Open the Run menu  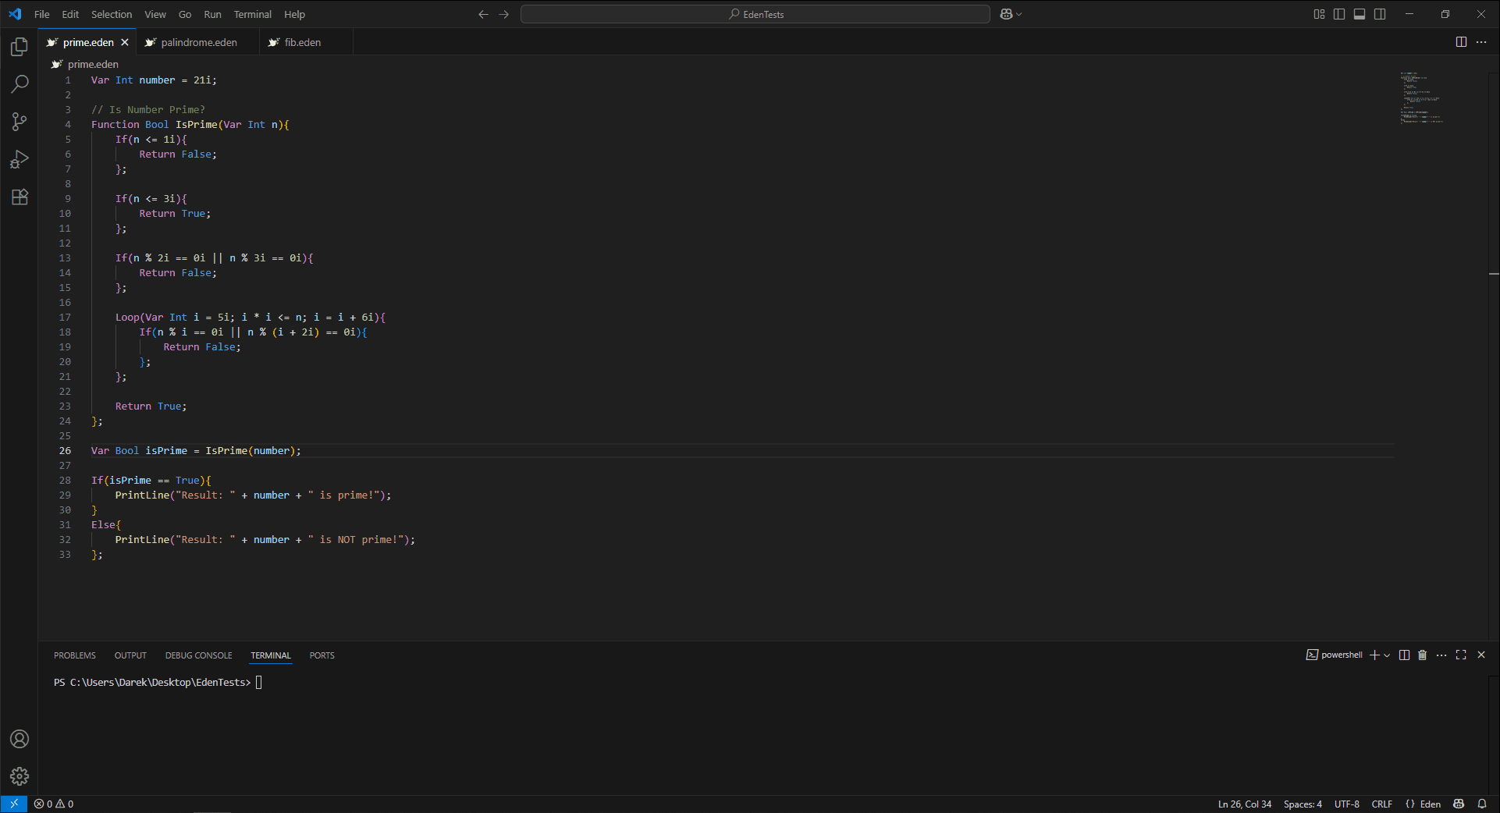pos(212,14)
